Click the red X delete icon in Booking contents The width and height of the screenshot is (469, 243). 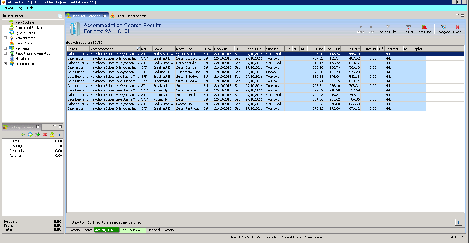pyautogui.click(x=45, y=135)
